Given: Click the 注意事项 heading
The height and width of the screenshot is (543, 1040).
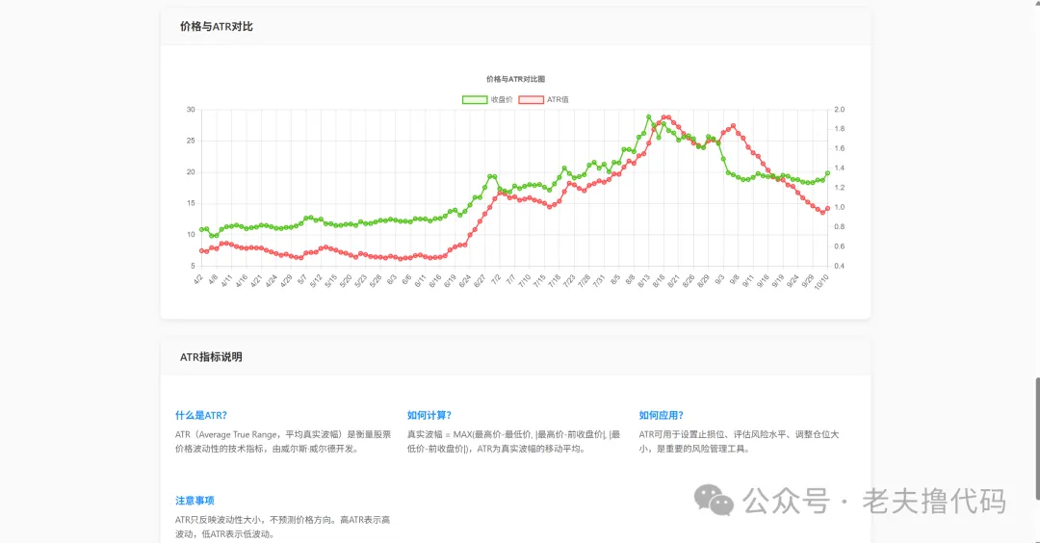Looking at the screenshot, I should (x=195, y=501).
